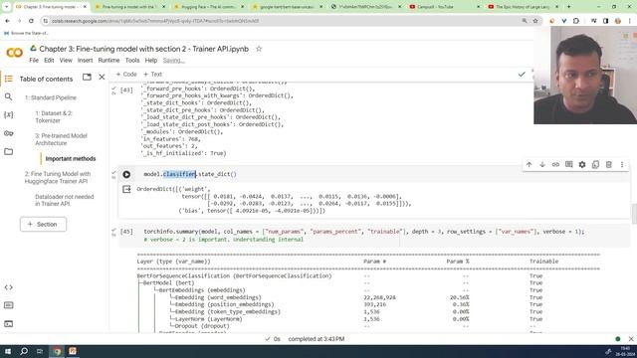The image size is (637, 358).
Task: Open the Files folder panel
Action: point(9,151)
